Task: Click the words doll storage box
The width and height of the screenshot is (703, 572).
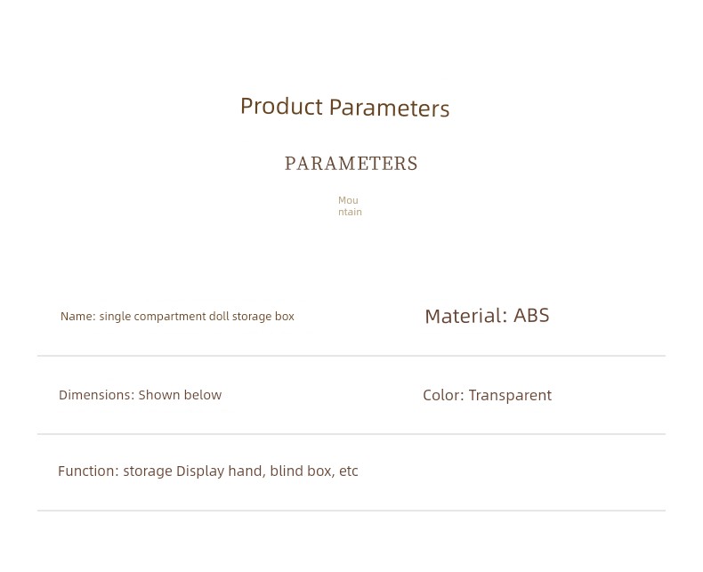Action: [252, 317]
